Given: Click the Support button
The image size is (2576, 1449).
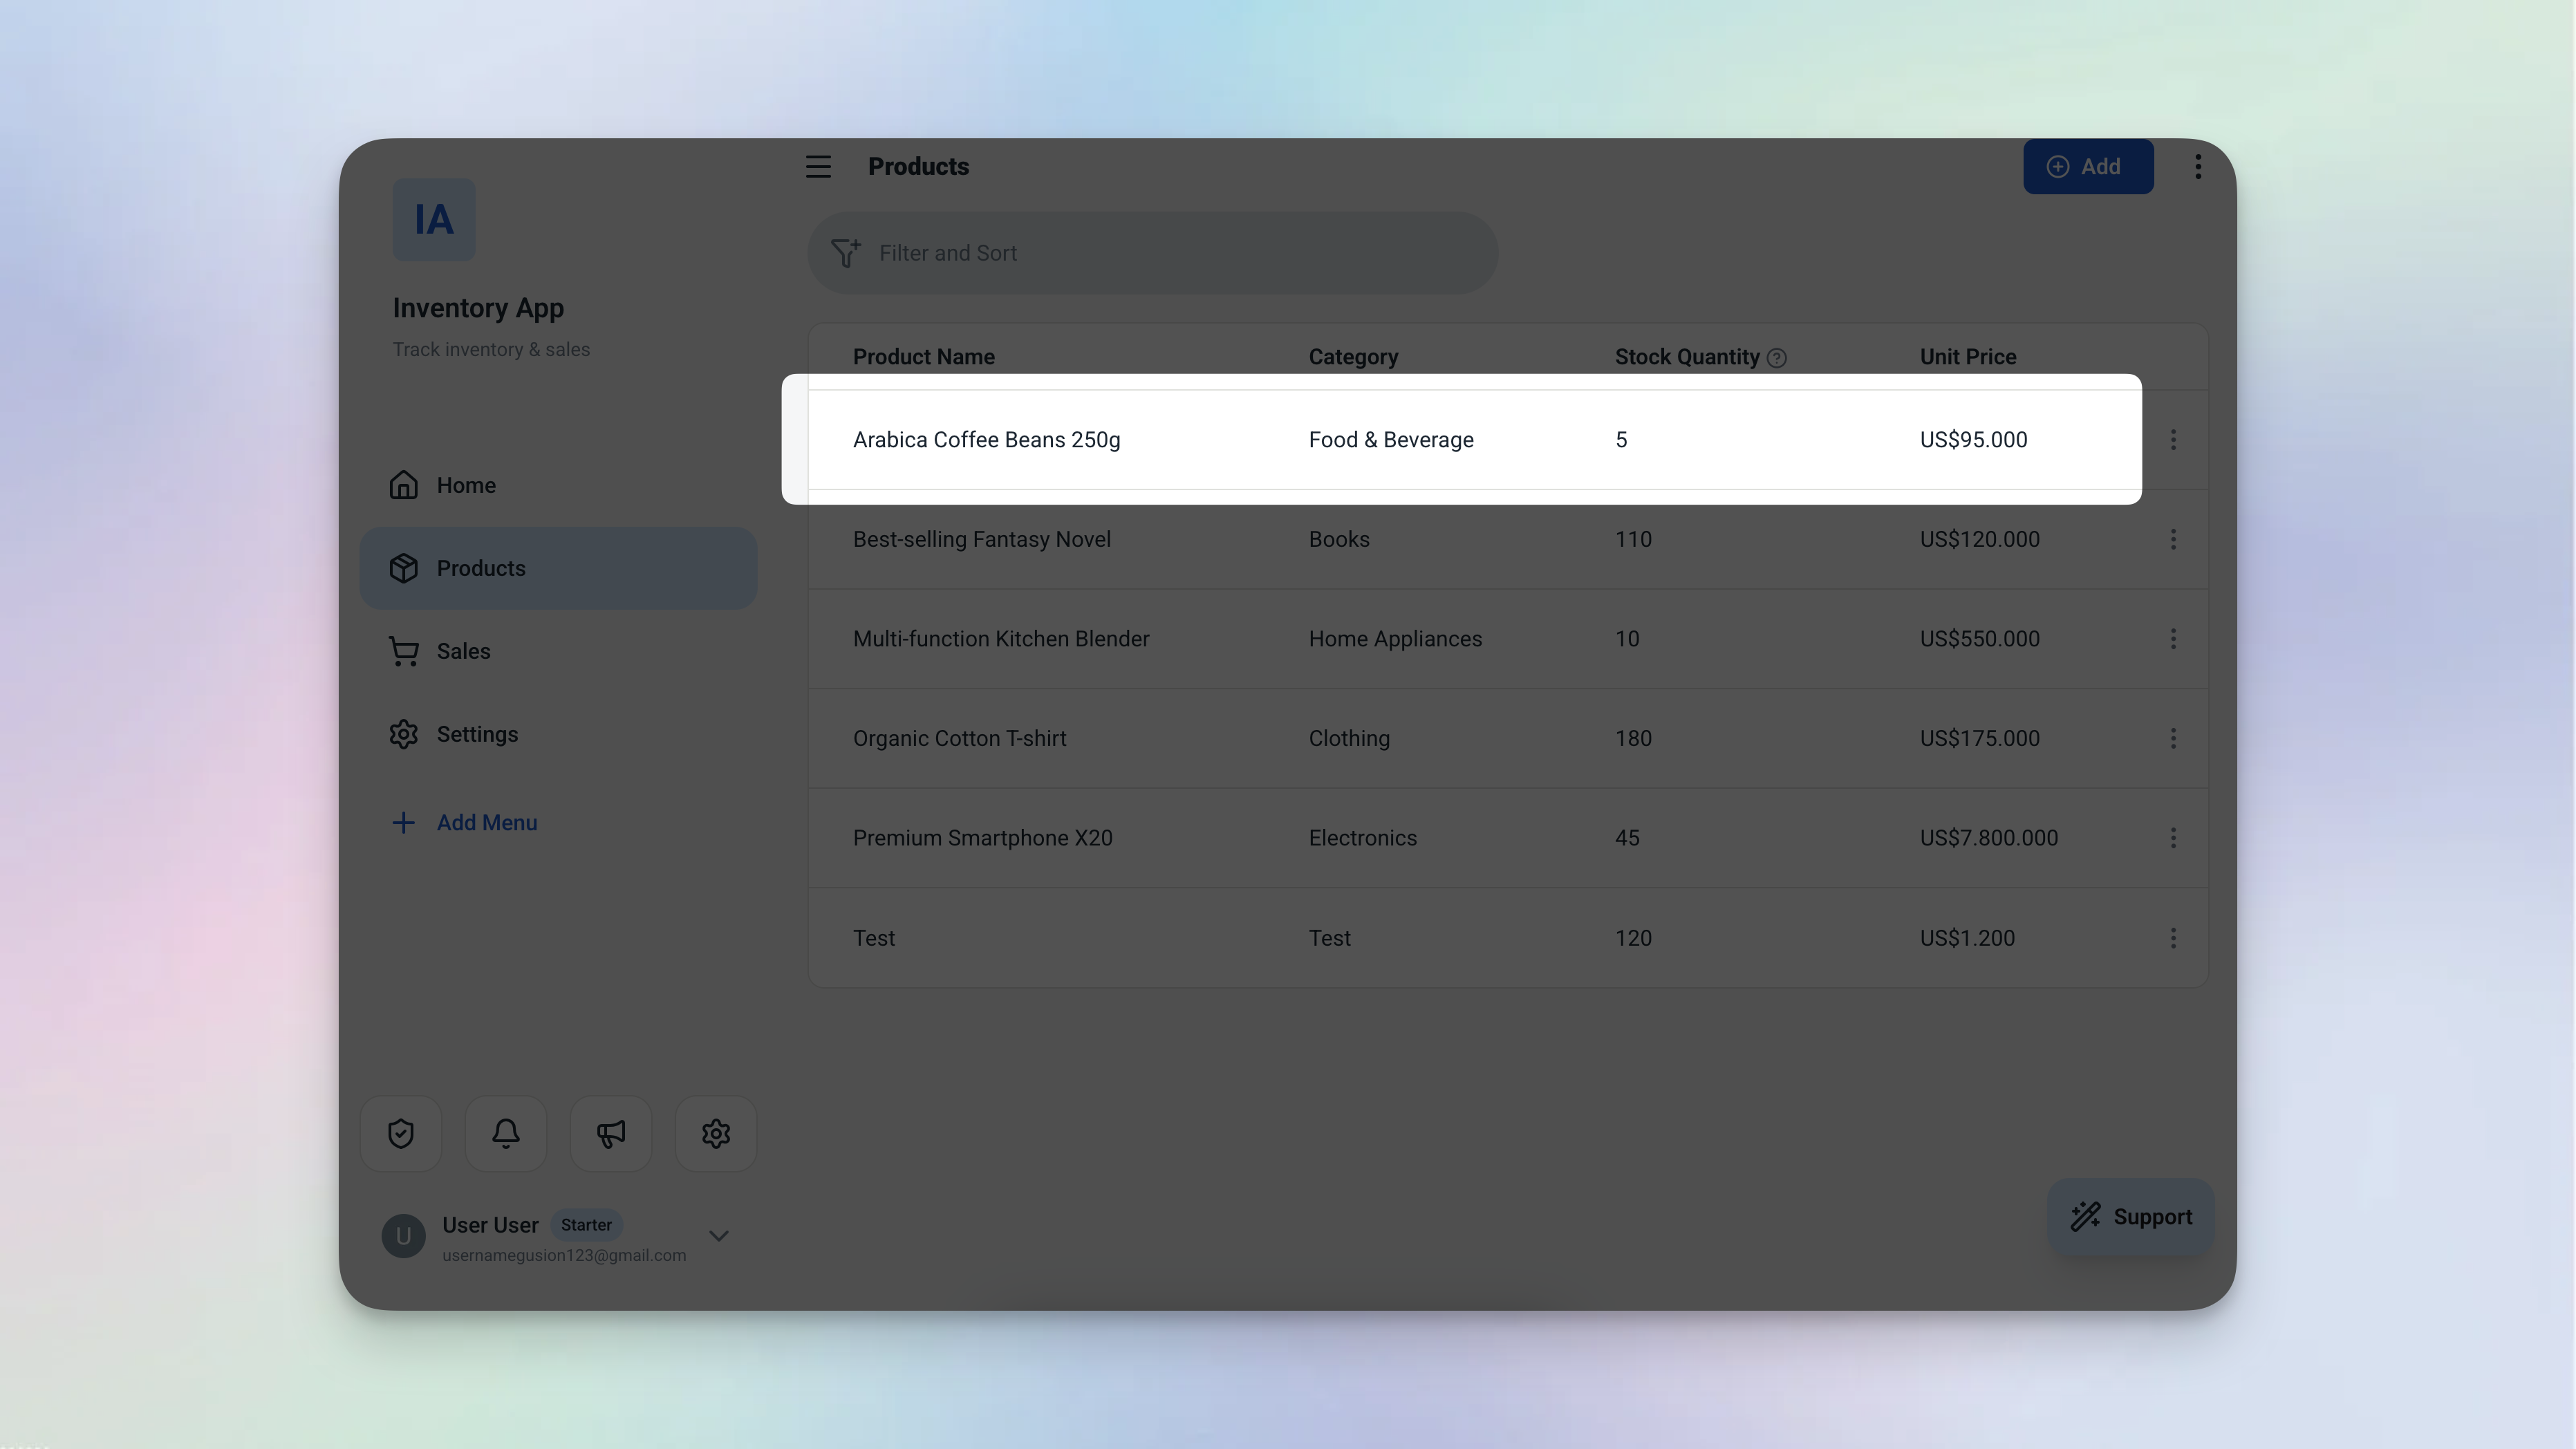Looking at the screenshot, I should tap(2131, 1216).
